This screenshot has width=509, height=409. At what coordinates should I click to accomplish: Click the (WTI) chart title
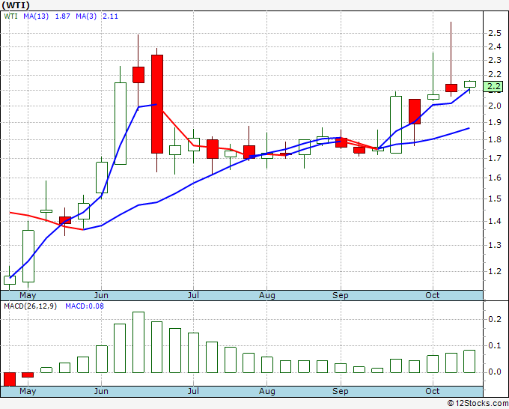[x=16, y=5]
